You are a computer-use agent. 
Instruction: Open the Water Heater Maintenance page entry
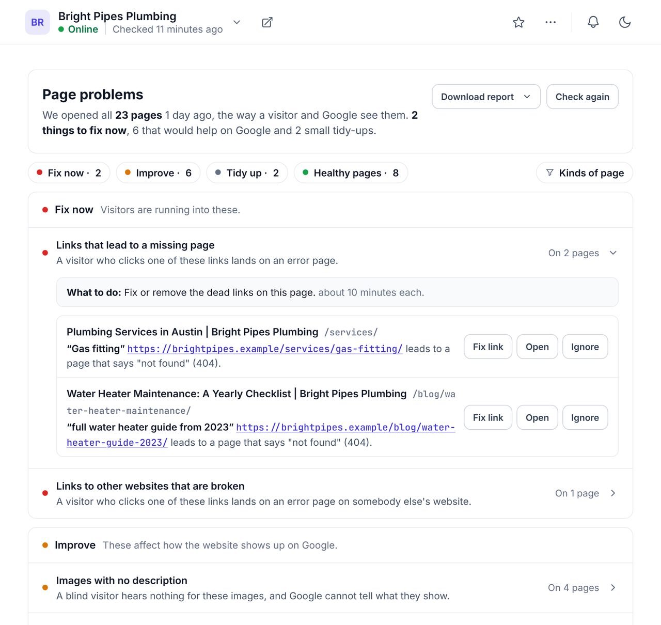pos(537,417)
